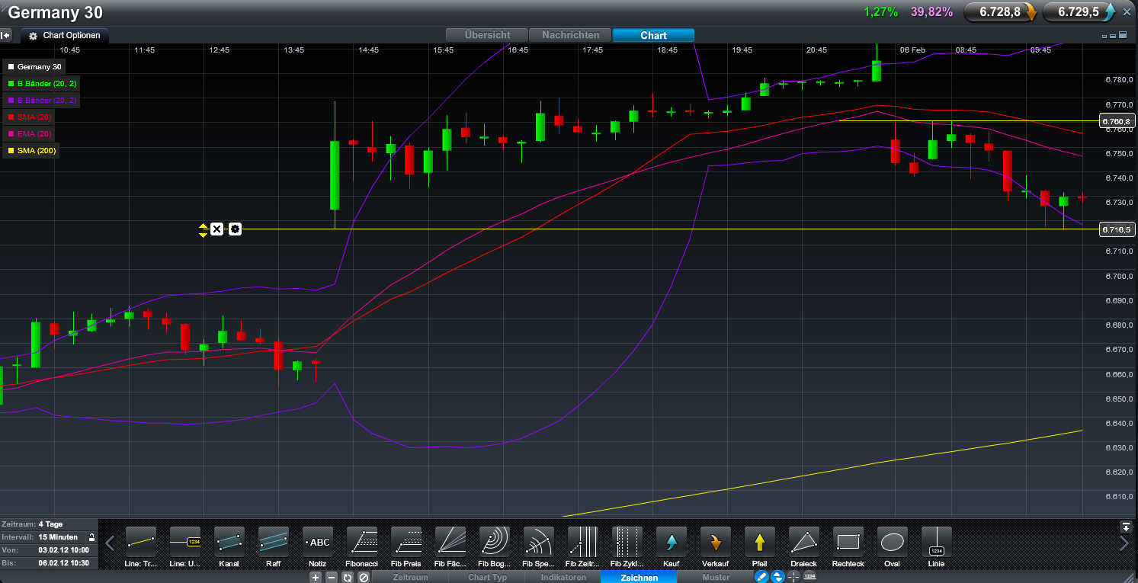Toggle the lock icon beside Intervall
1138x583 pixels.
click(92, 537)
